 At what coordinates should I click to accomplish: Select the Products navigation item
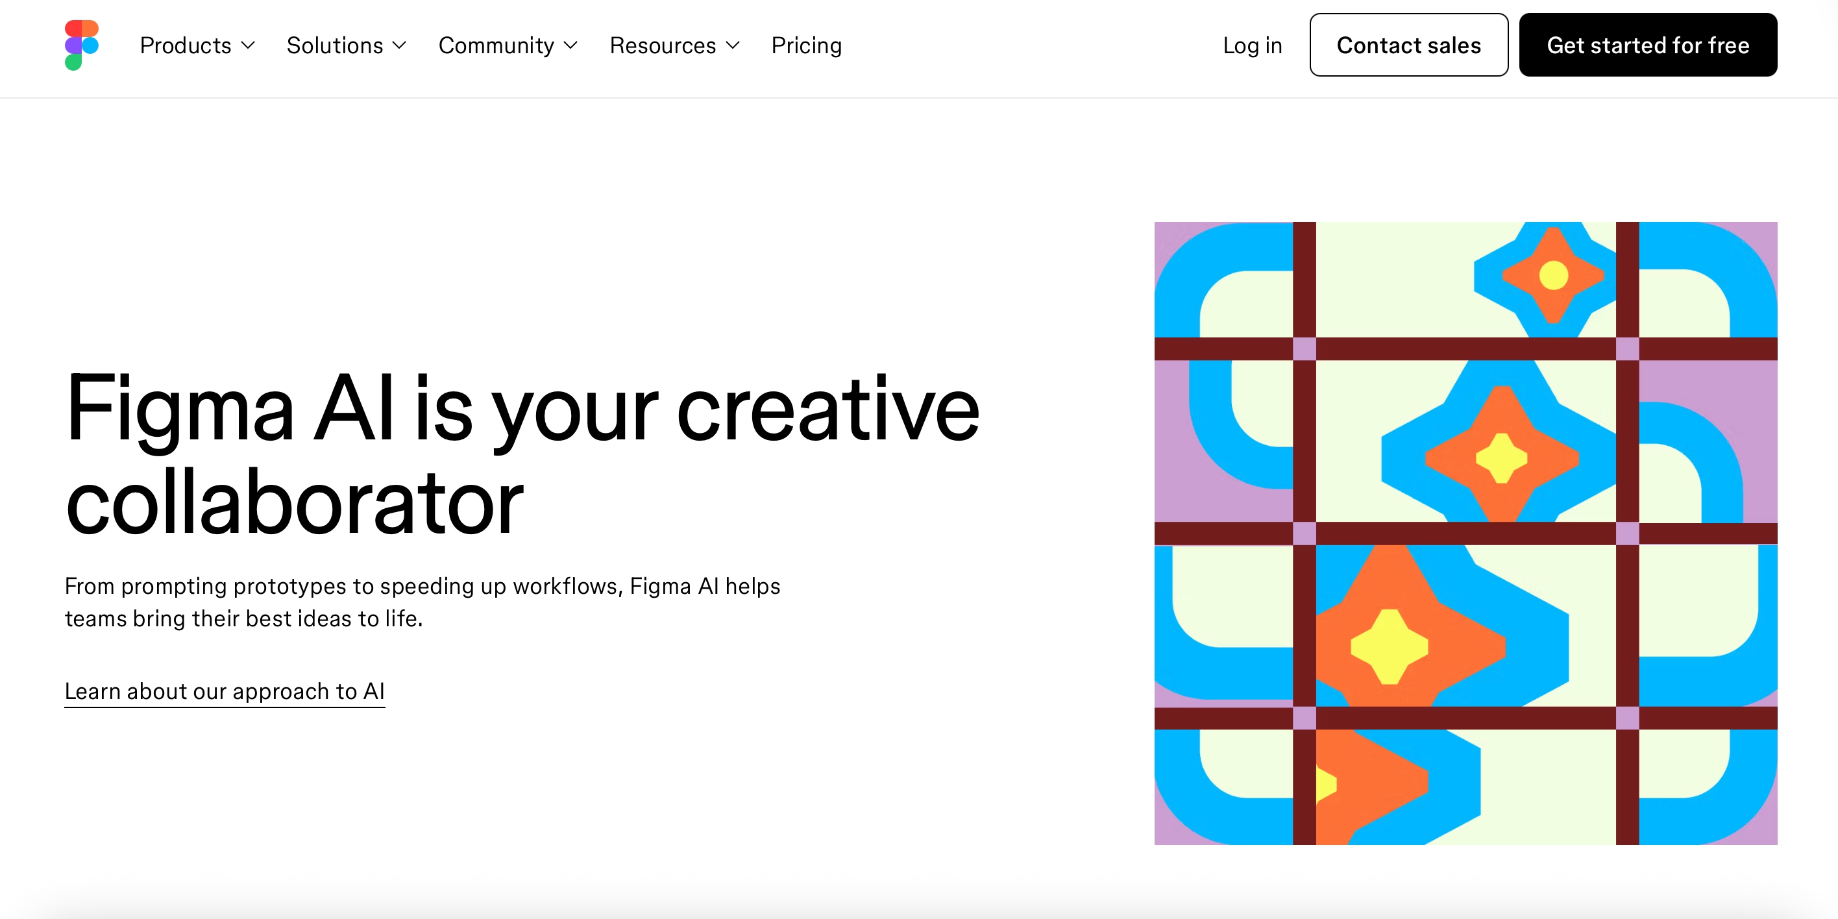pyautogui.click(x=186, y=45)
